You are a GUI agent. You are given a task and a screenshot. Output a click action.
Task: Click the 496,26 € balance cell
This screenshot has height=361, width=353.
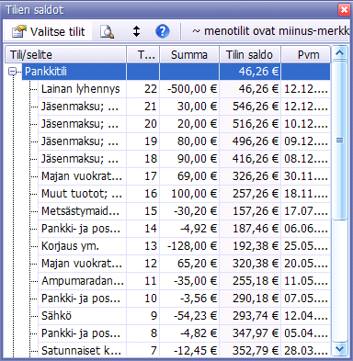250,141
